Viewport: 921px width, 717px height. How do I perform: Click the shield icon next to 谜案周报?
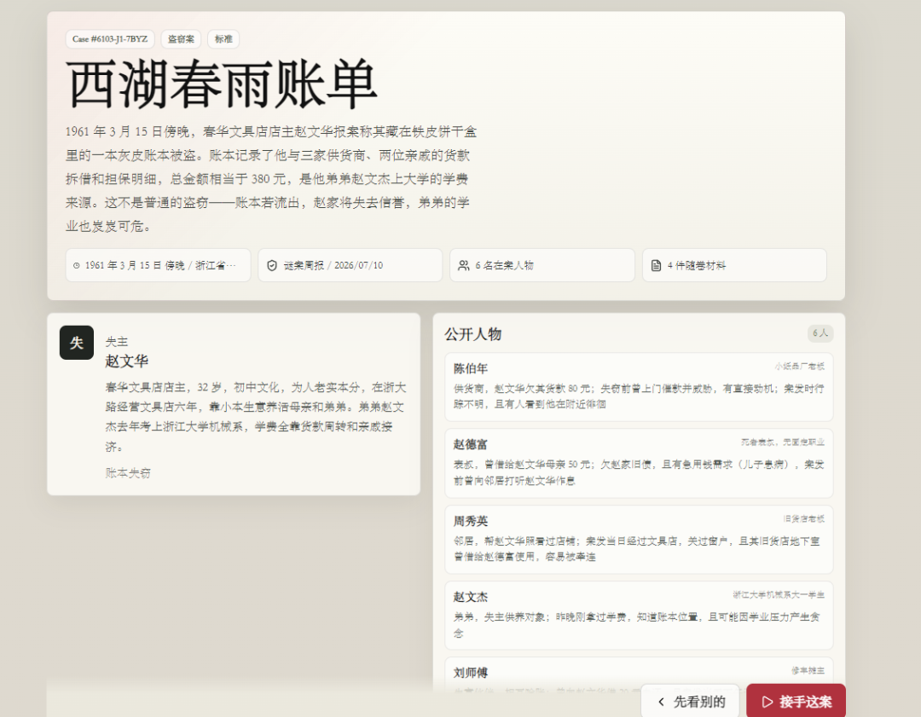(x=272, y=265)
